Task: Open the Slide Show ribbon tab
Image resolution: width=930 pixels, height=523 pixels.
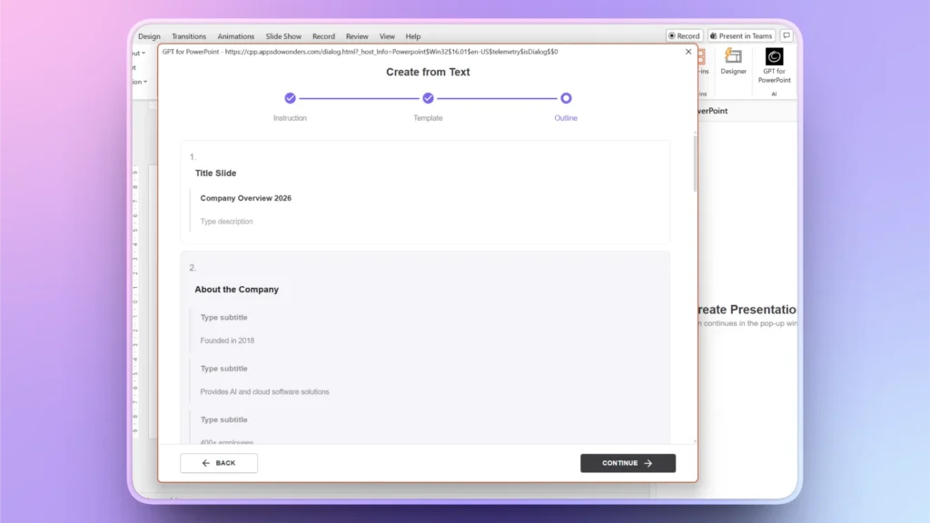Action: pyautogui.click(x=283, y=36)
